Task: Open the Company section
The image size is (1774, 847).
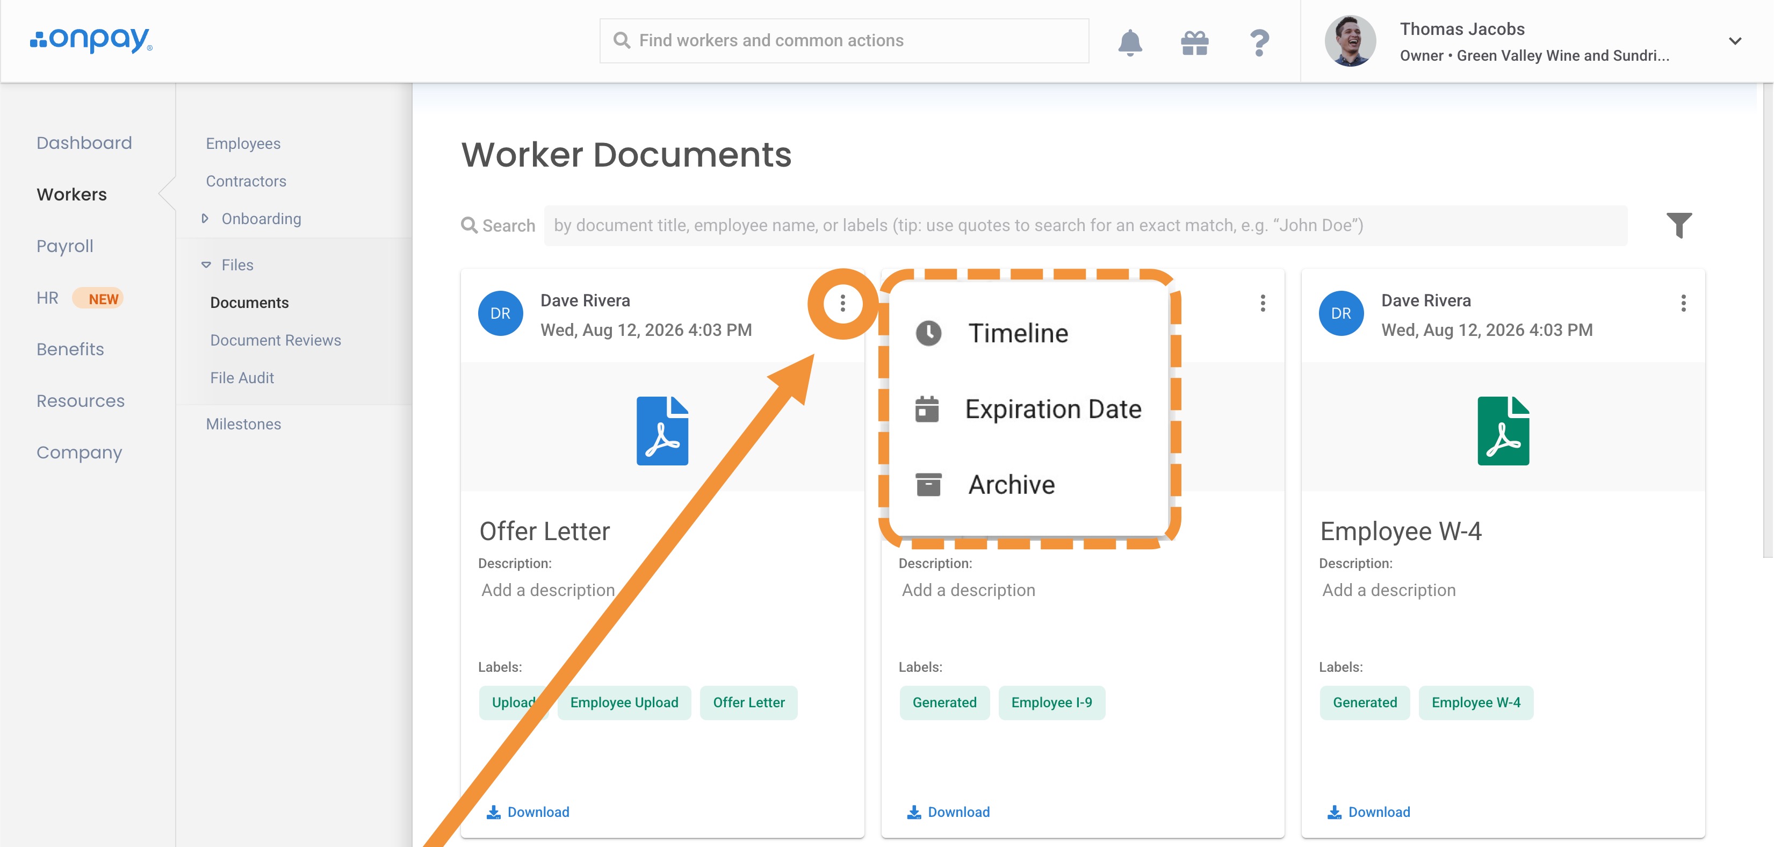Action: coord(79,453)
